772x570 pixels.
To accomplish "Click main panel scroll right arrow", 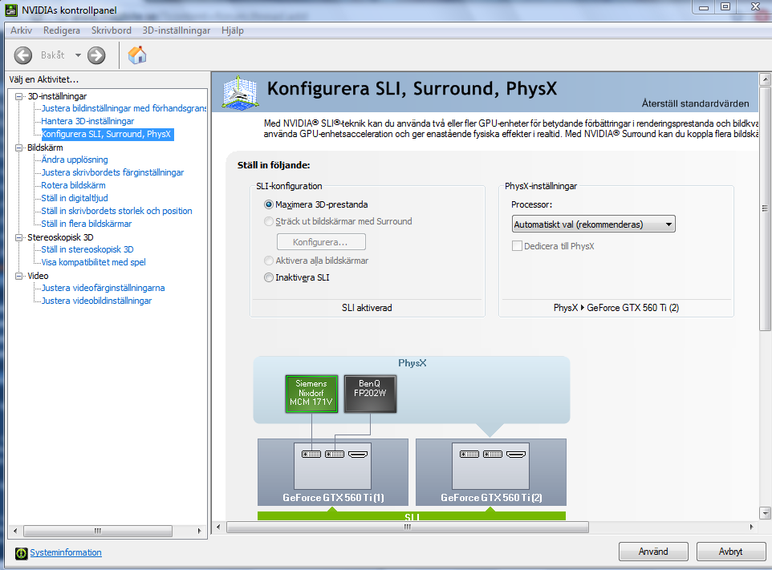I will point(751,528).
